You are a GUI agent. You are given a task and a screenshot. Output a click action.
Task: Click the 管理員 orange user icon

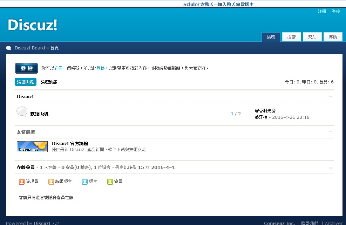pos(22,182)
